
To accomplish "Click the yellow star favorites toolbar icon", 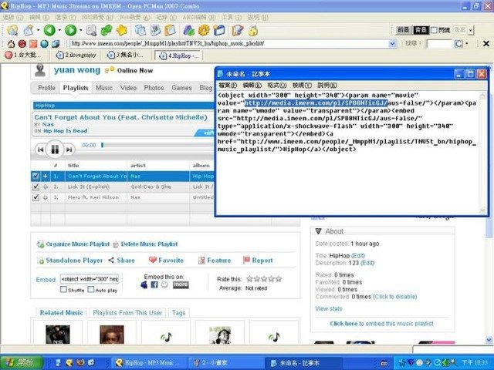I will point(121,30).
